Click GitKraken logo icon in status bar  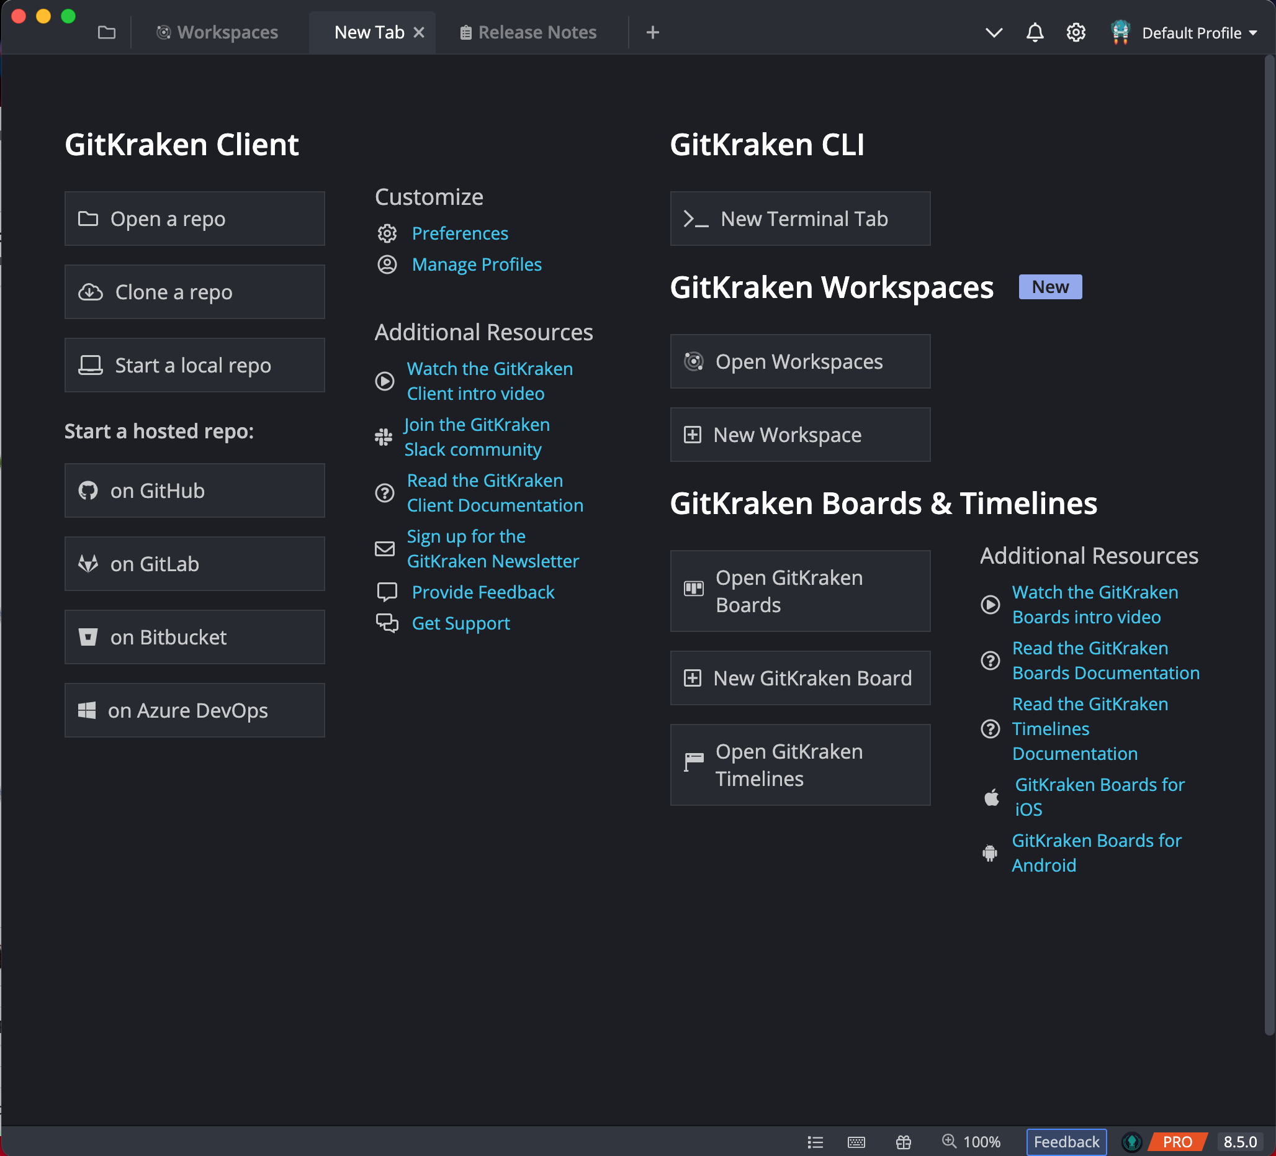pyautogui.click(x=1131, y=1142)
